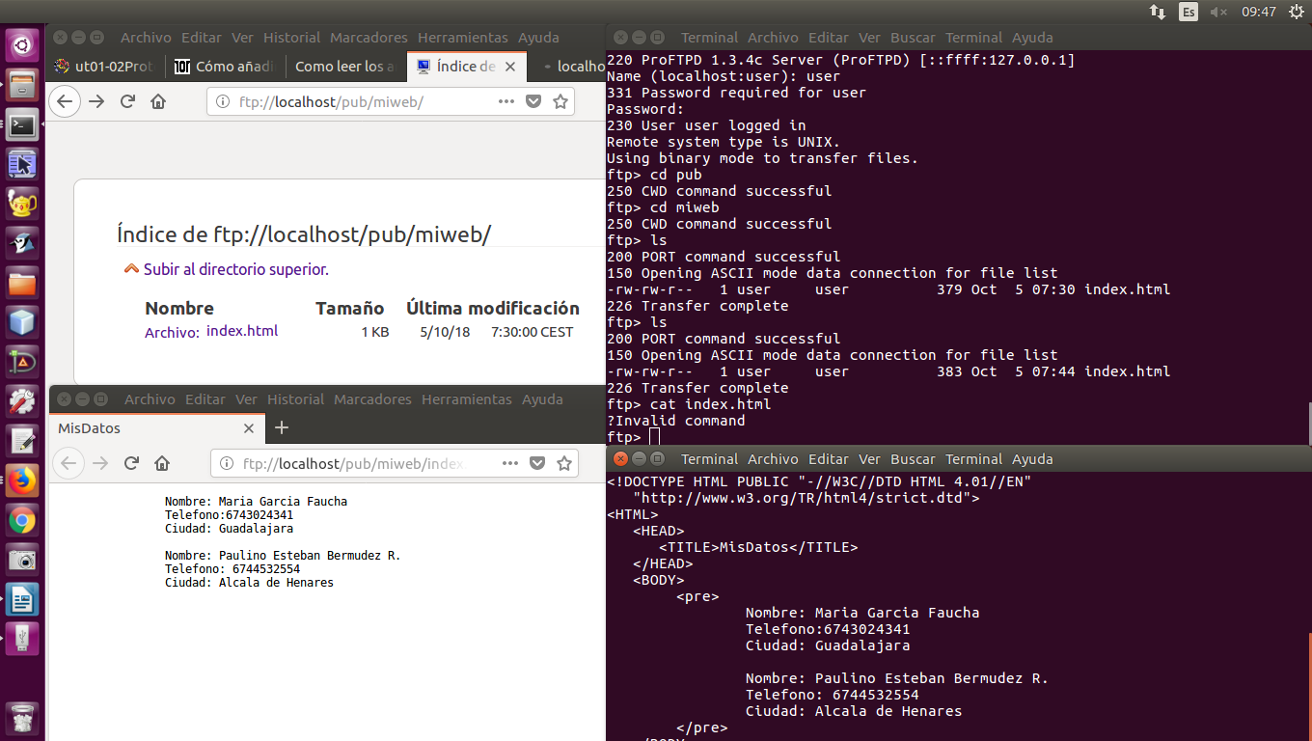Open the Ubuntu dash search button

tap(22, 43)
